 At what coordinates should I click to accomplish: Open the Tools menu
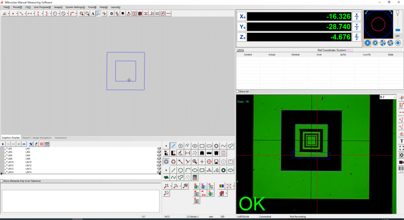92,7
